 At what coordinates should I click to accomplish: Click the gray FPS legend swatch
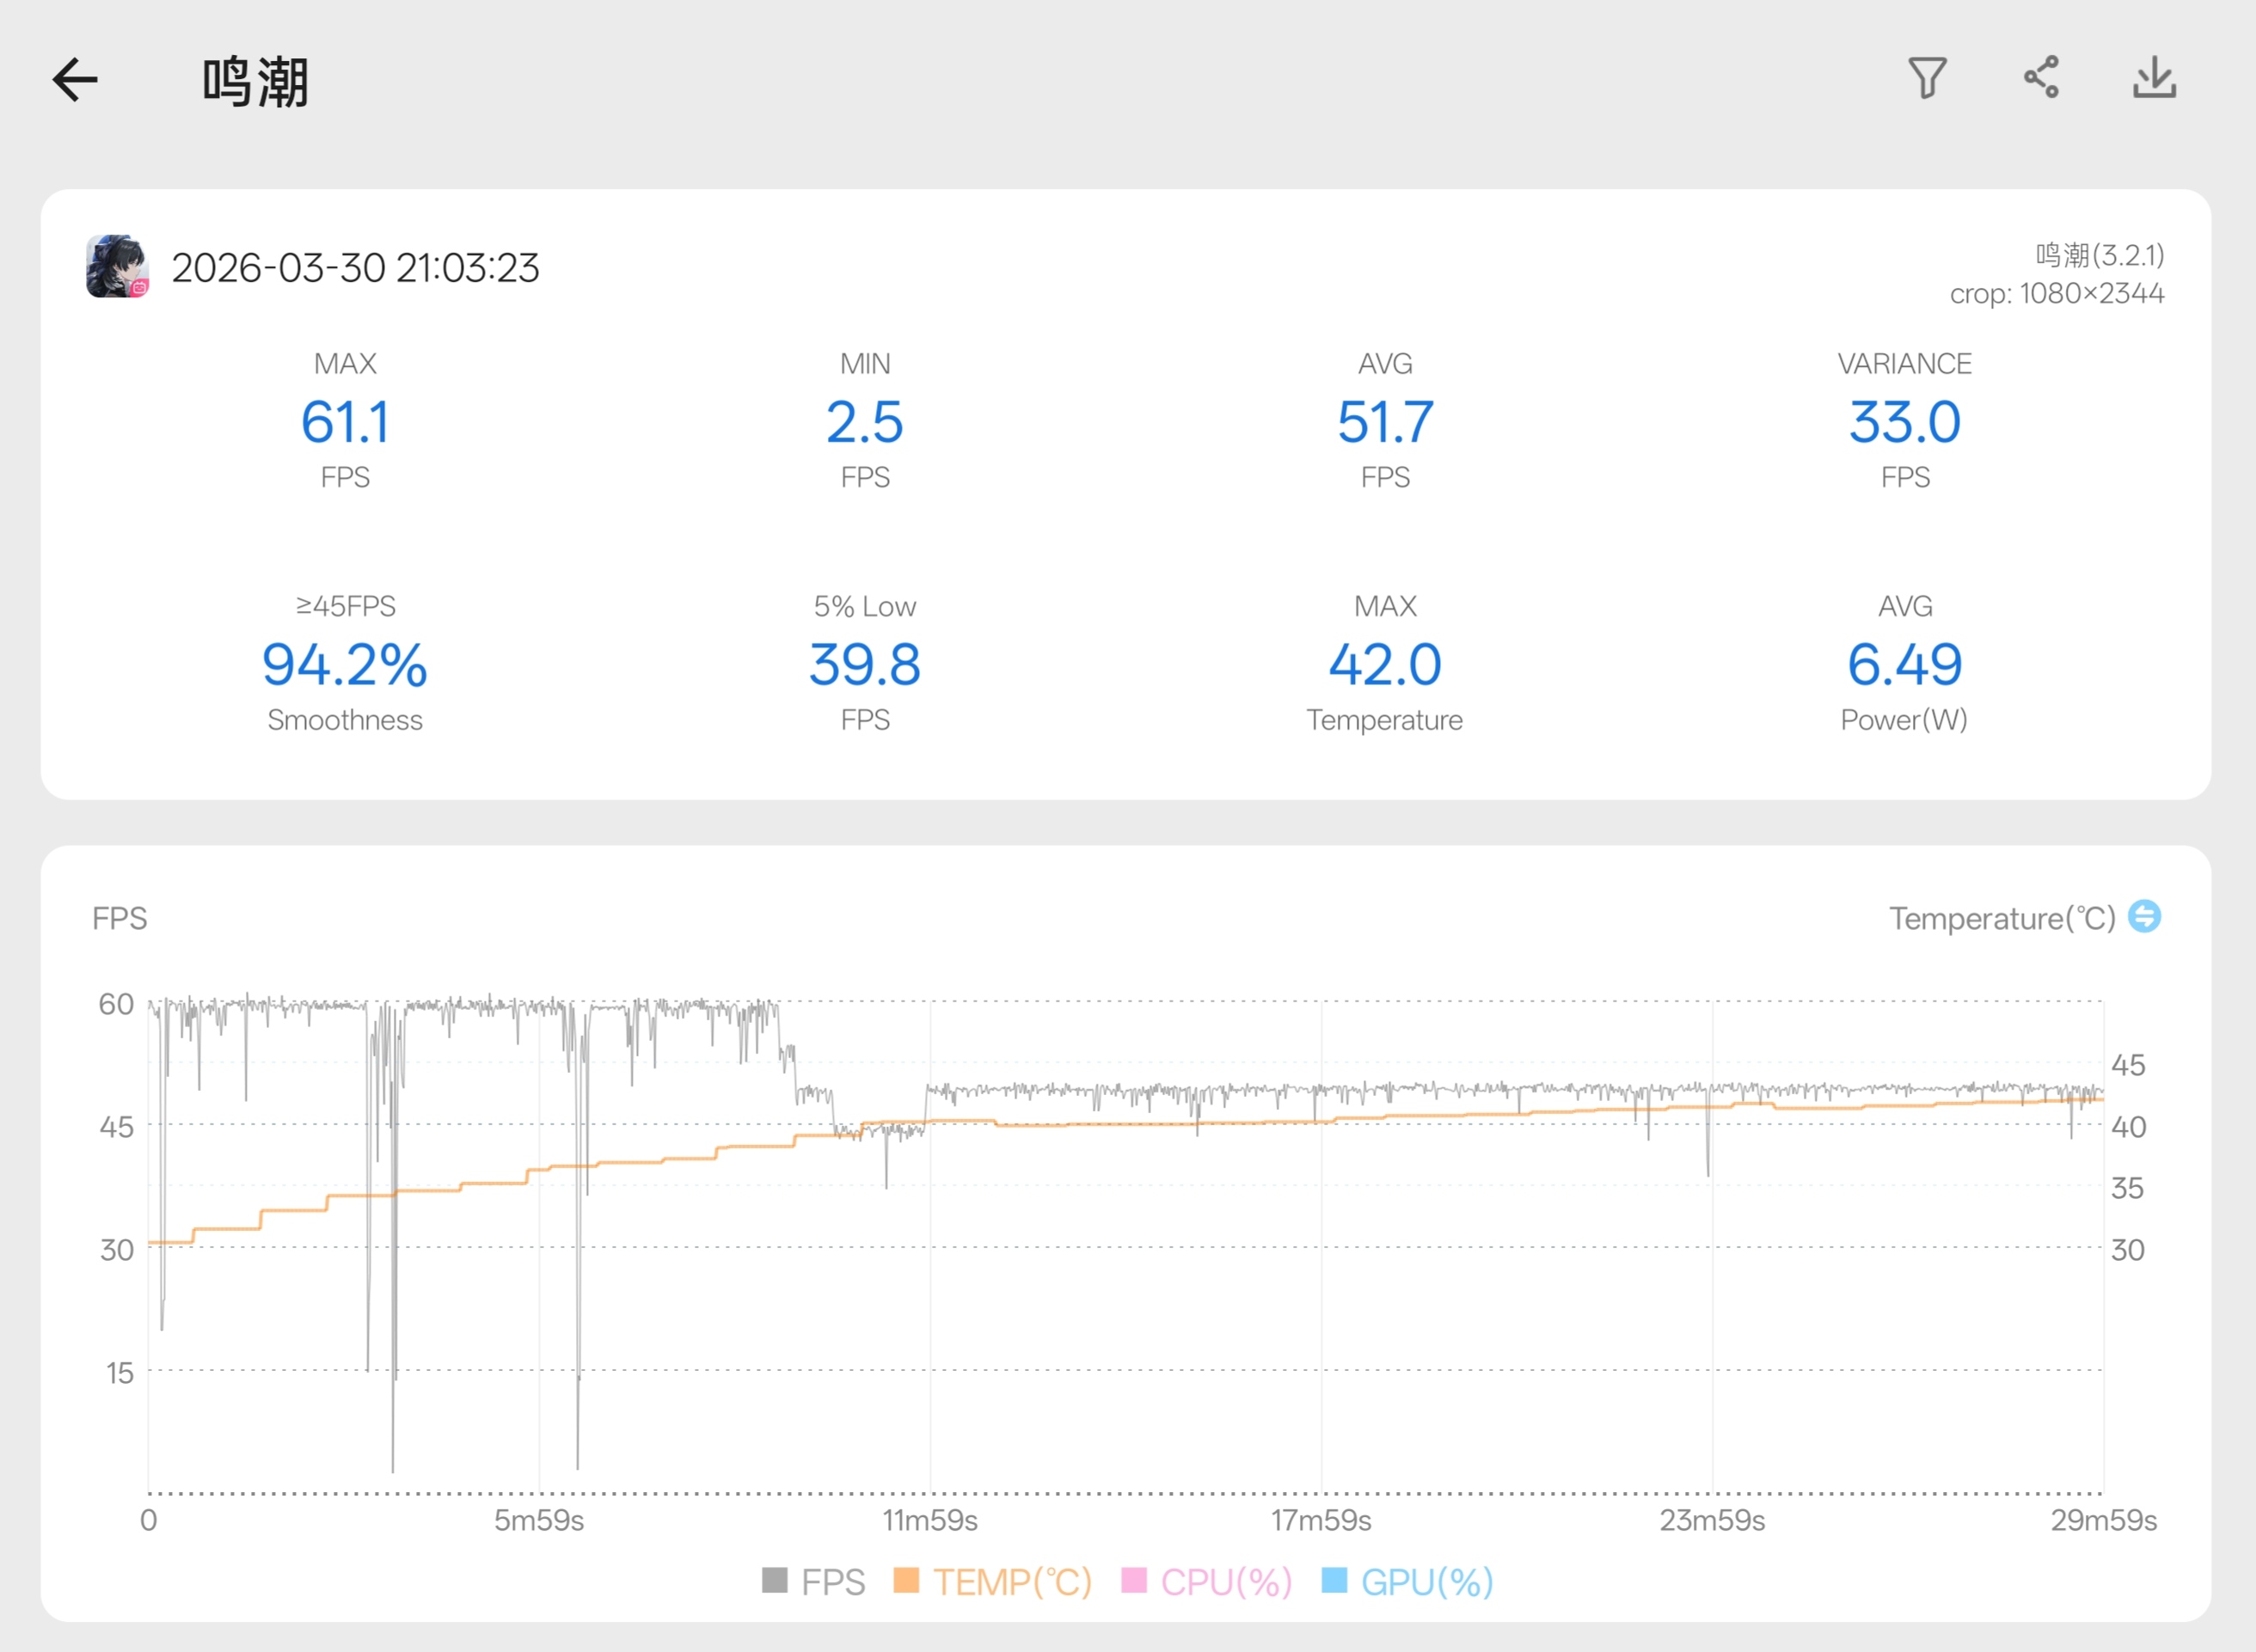(x=774, y=1580)
